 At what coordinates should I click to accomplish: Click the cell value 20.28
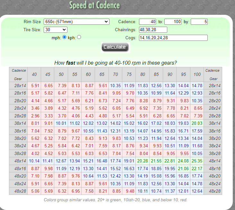tap(143, 161)
